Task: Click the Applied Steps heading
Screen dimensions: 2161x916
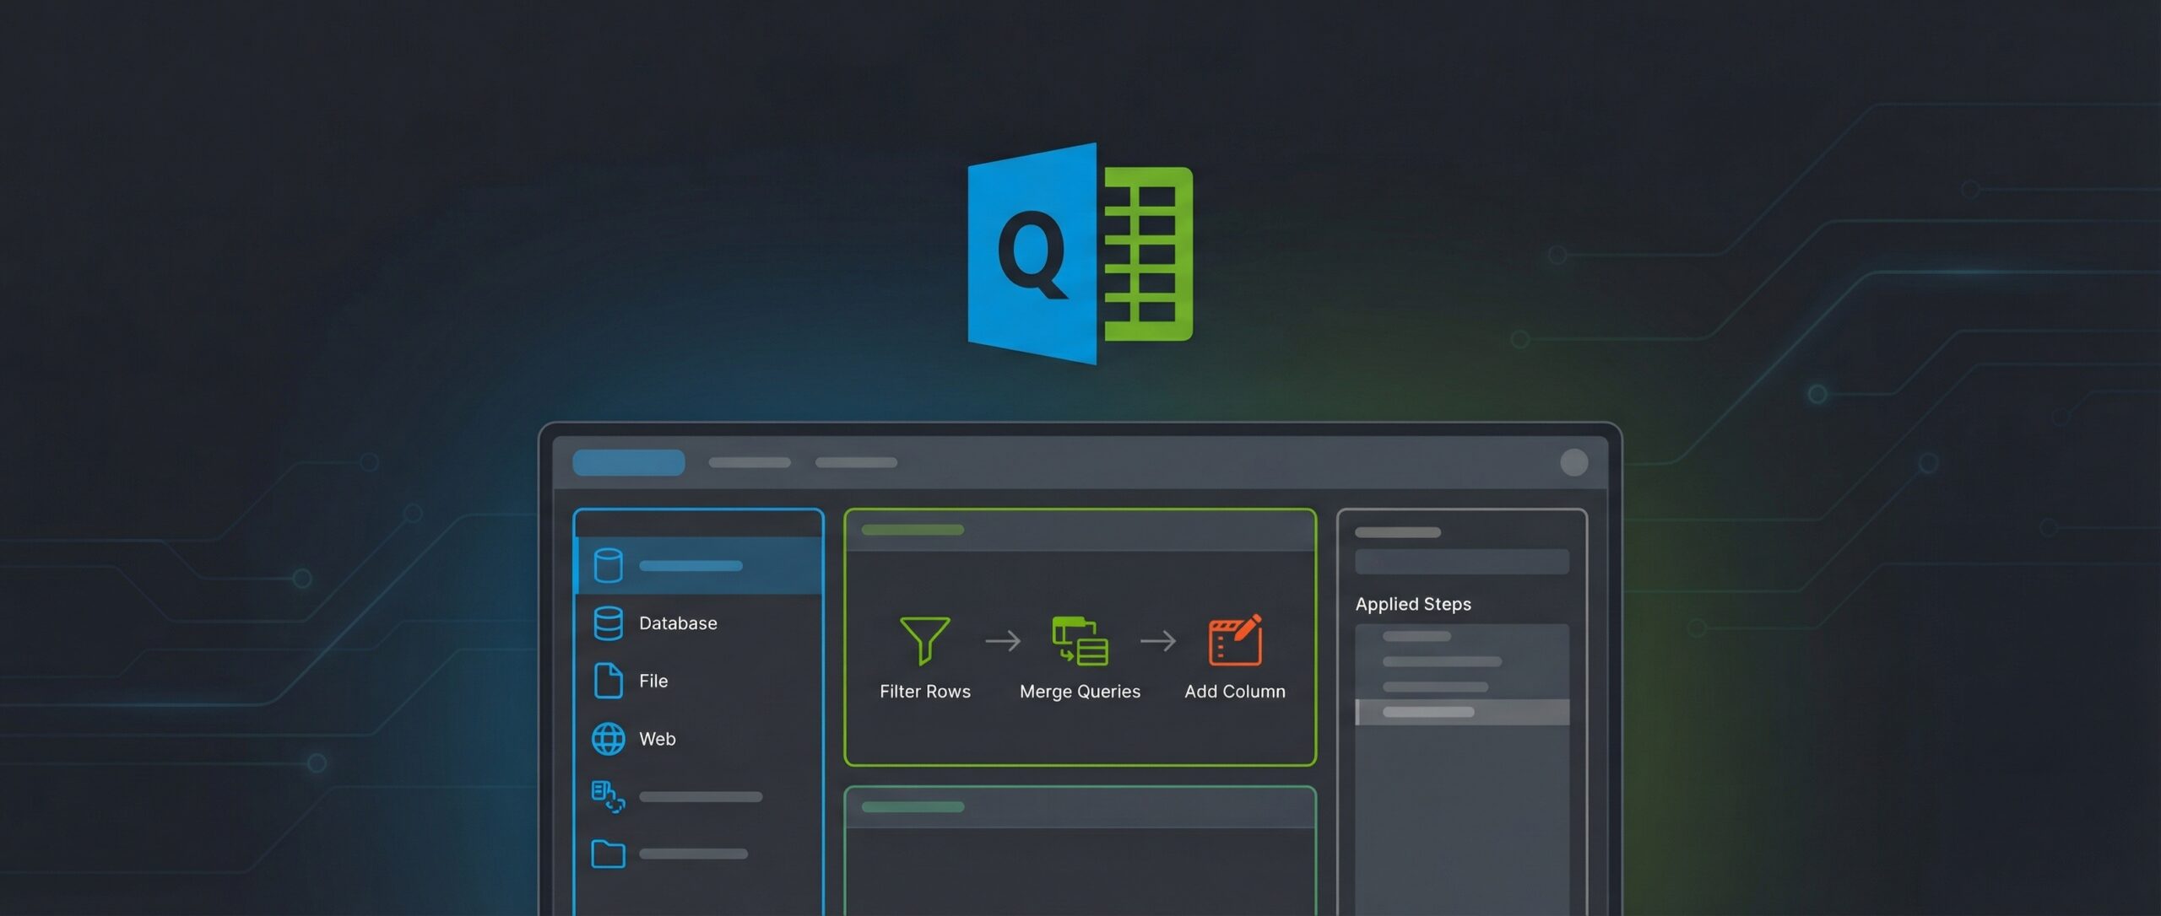Action: tap(1413, 604)
